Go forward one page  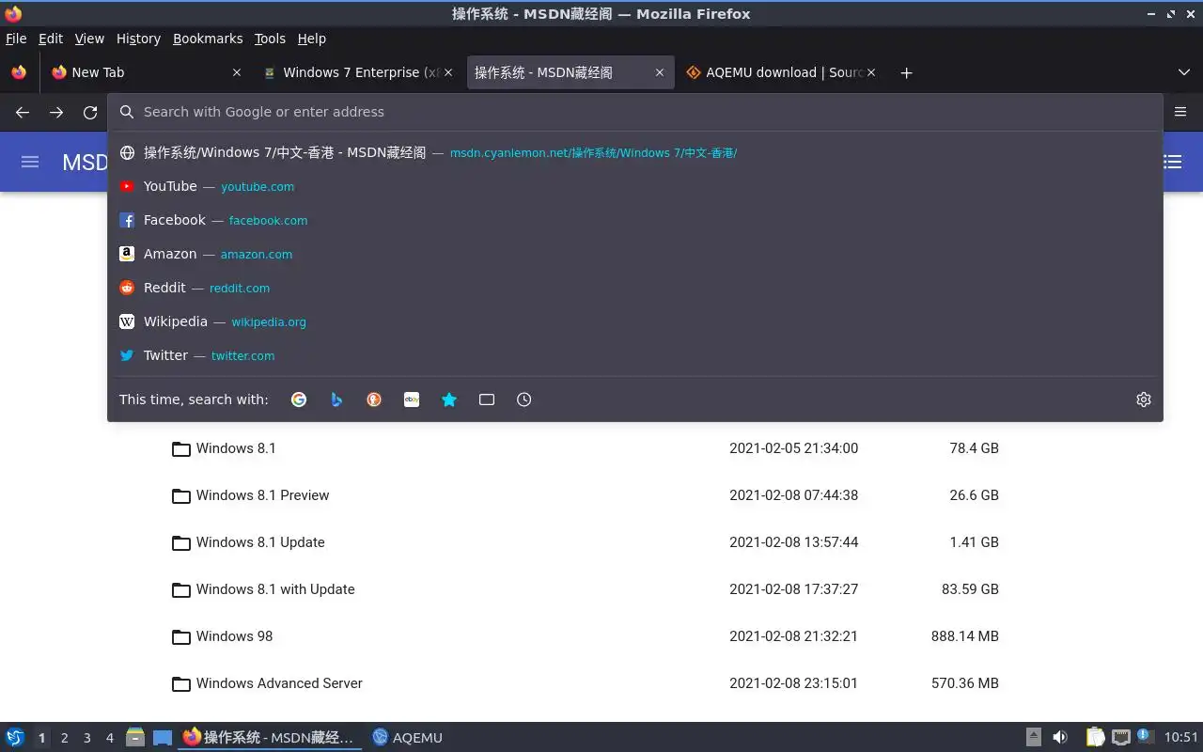click(56, 112)
